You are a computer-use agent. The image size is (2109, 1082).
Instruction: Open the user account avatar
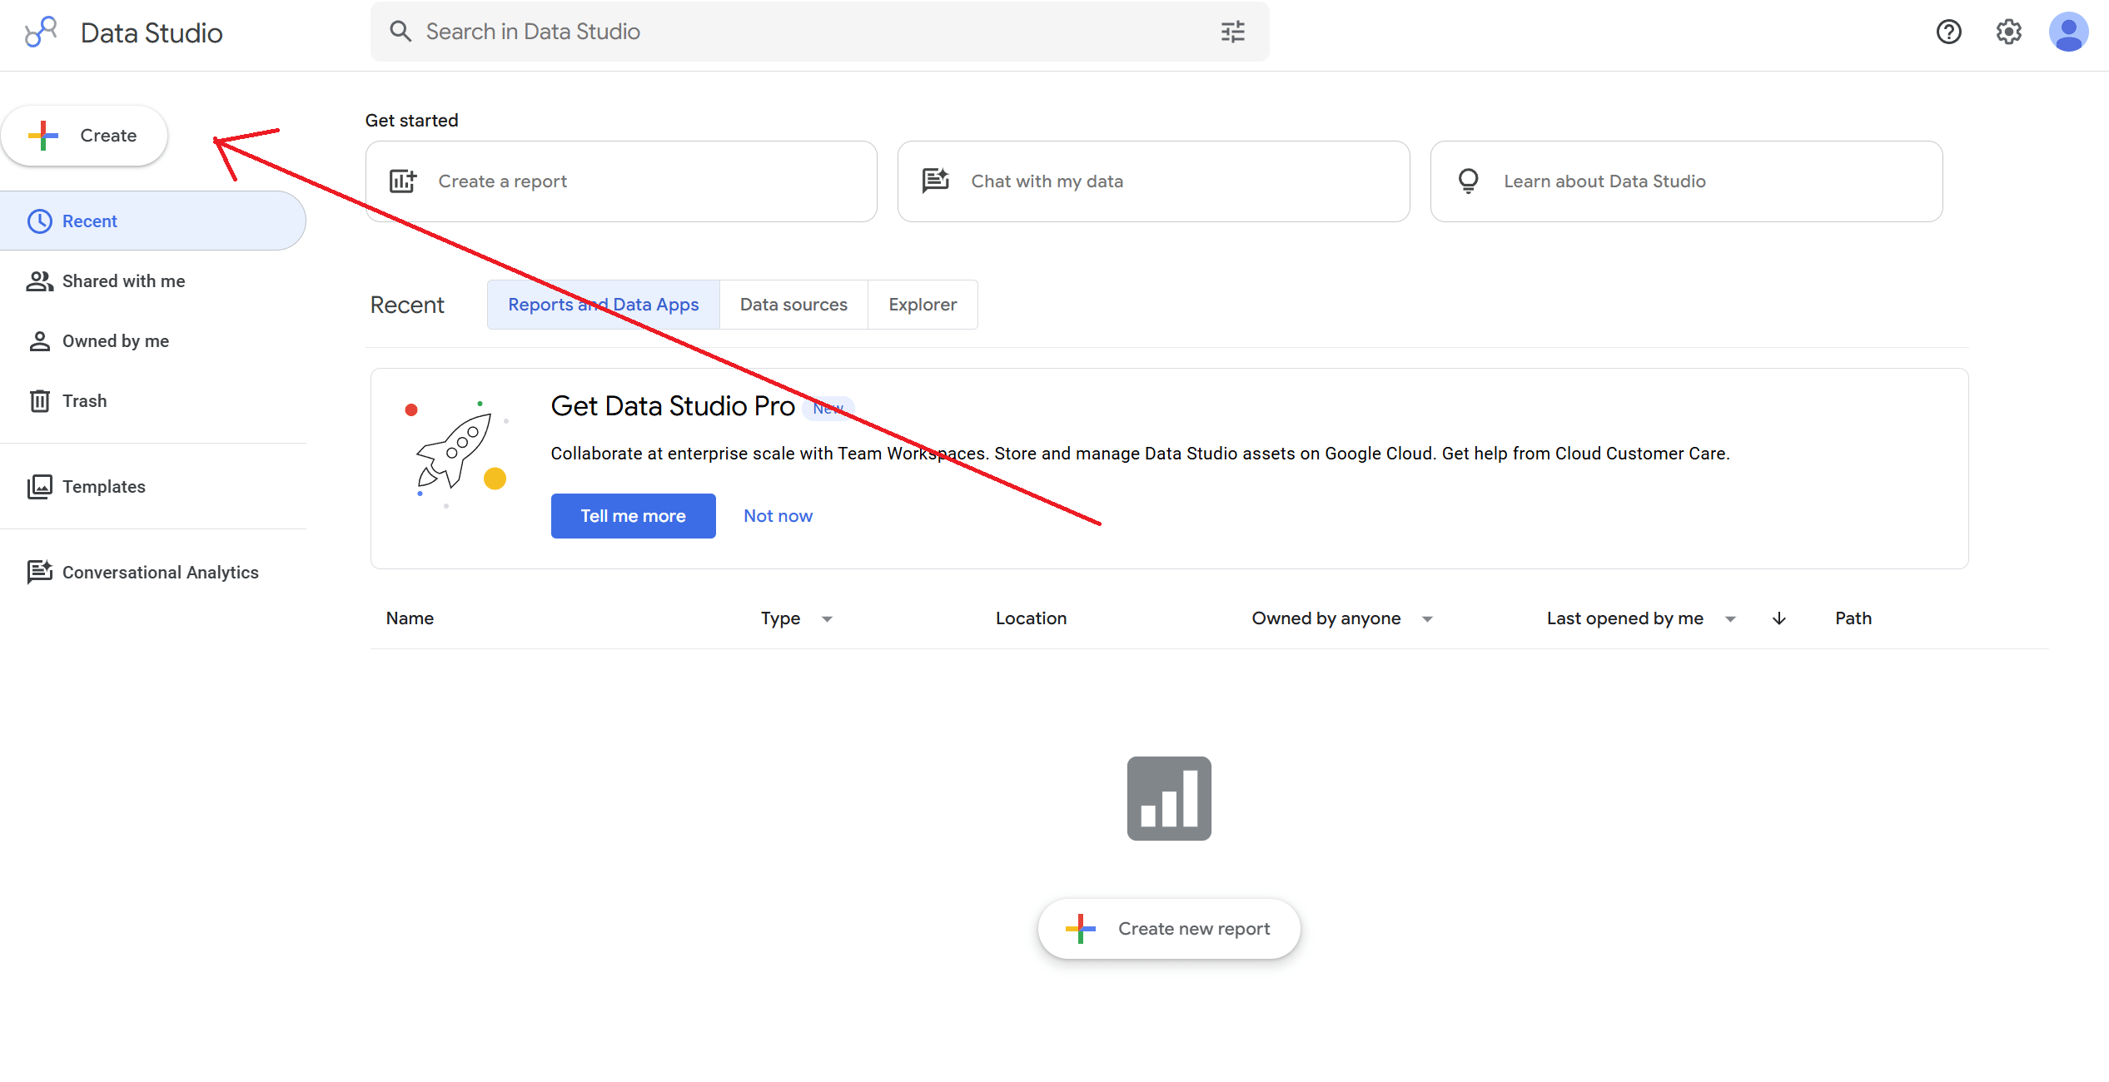(2068, 32)
